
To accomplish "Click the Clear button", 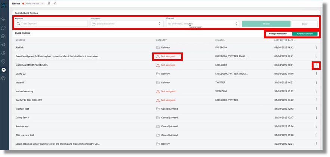I will [304, 24].
